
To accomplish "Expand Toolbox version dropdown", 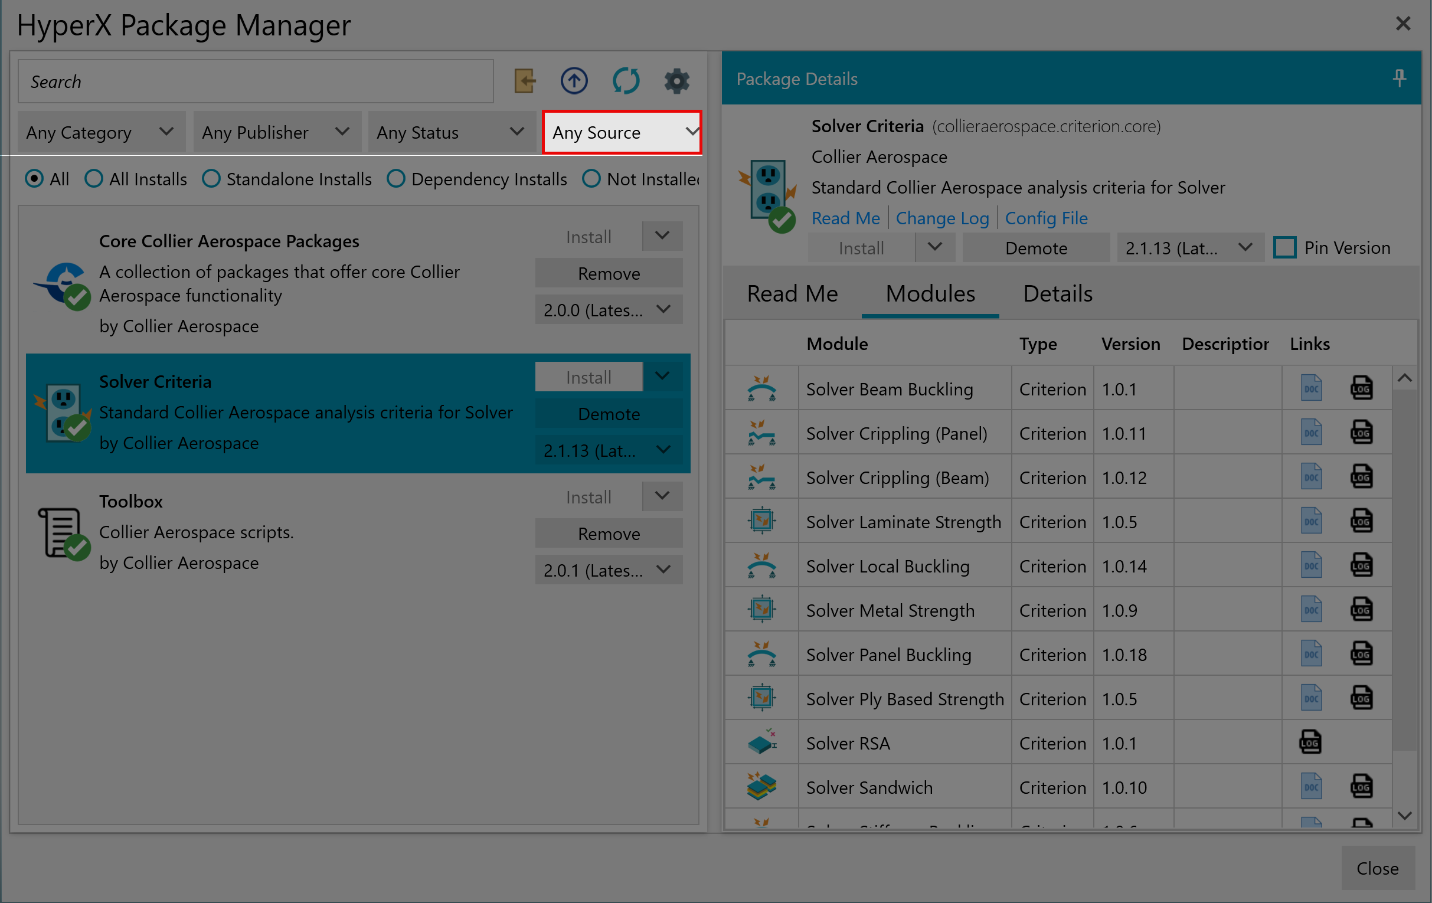I will 609,570.
